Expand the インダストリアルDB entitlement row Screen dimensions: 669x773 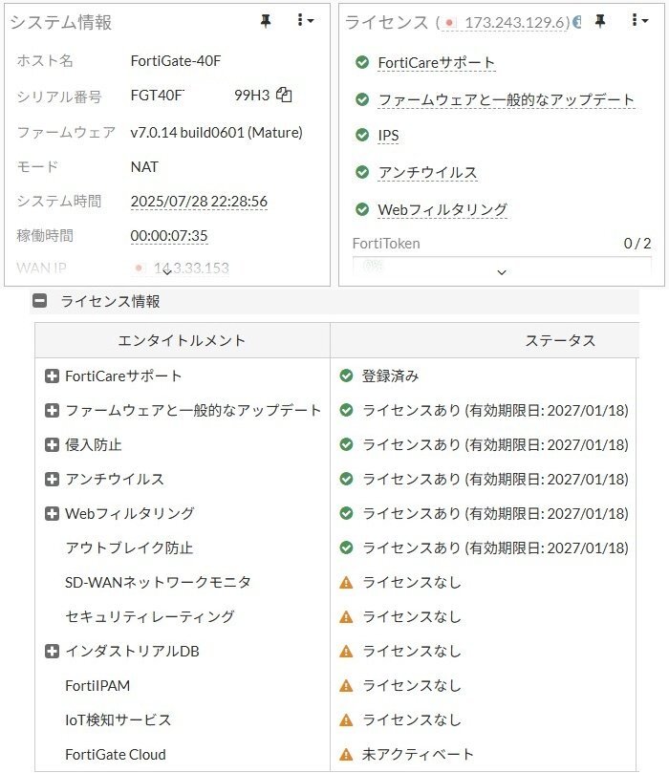(x=53, y=651)
